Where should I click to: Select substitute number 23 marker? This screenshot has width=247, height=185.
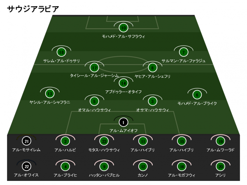pyautogui.click(x=104, y=141)
